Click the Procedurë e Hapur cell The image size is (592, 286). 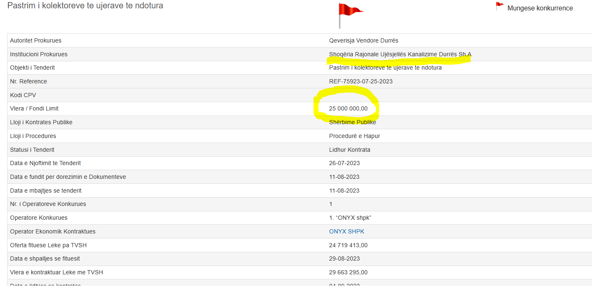point(354,136)
